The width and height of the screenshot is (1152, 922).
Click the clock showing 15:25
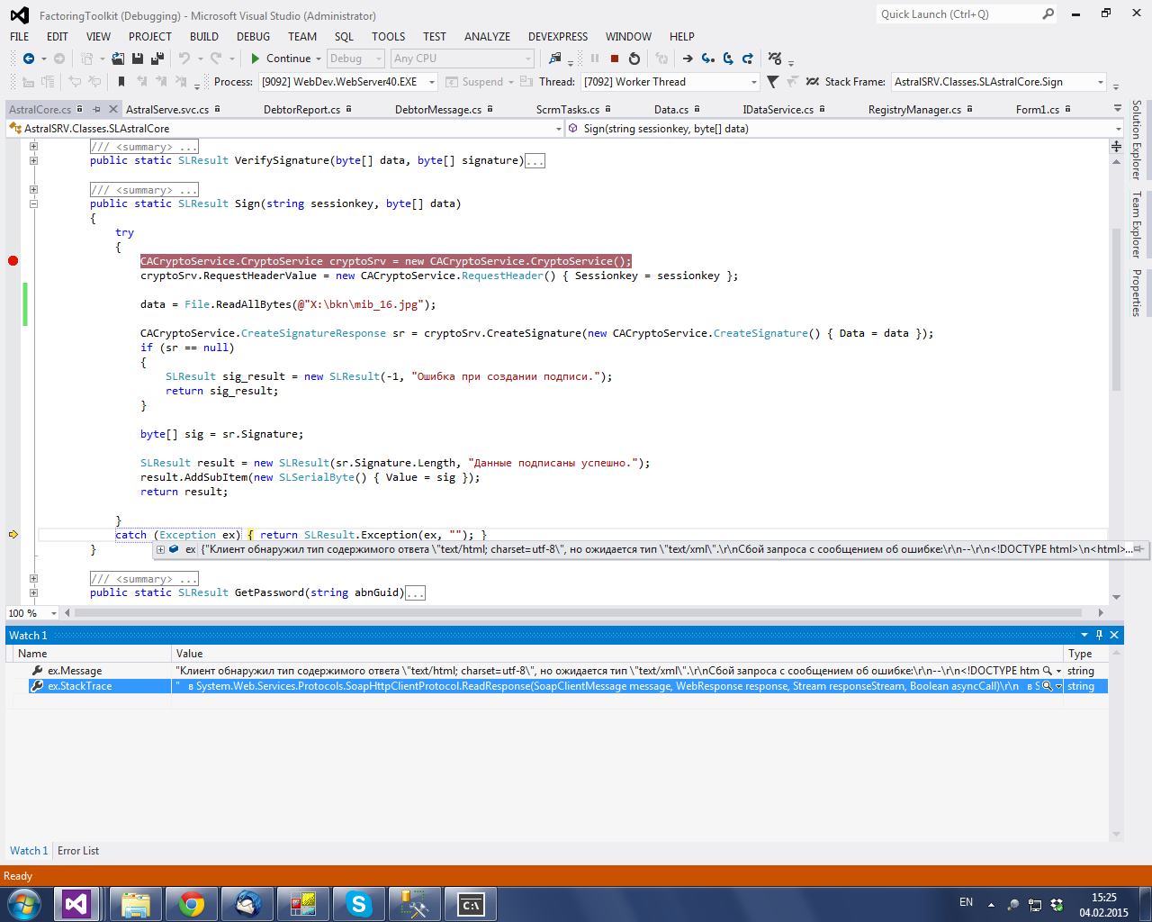1103,898
